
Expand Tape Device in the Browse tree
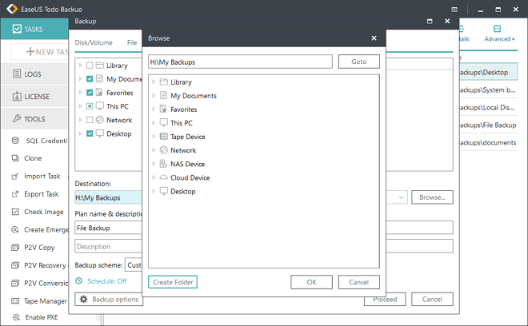click(154, 137)
